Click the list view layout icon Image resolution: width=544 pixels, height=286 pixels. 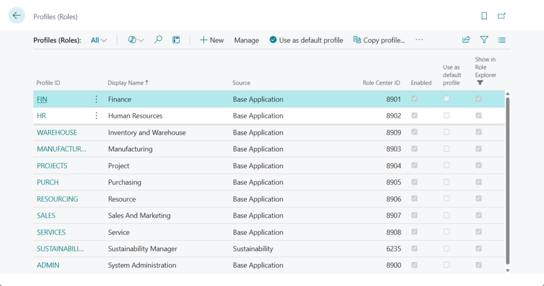pos(502,40)
